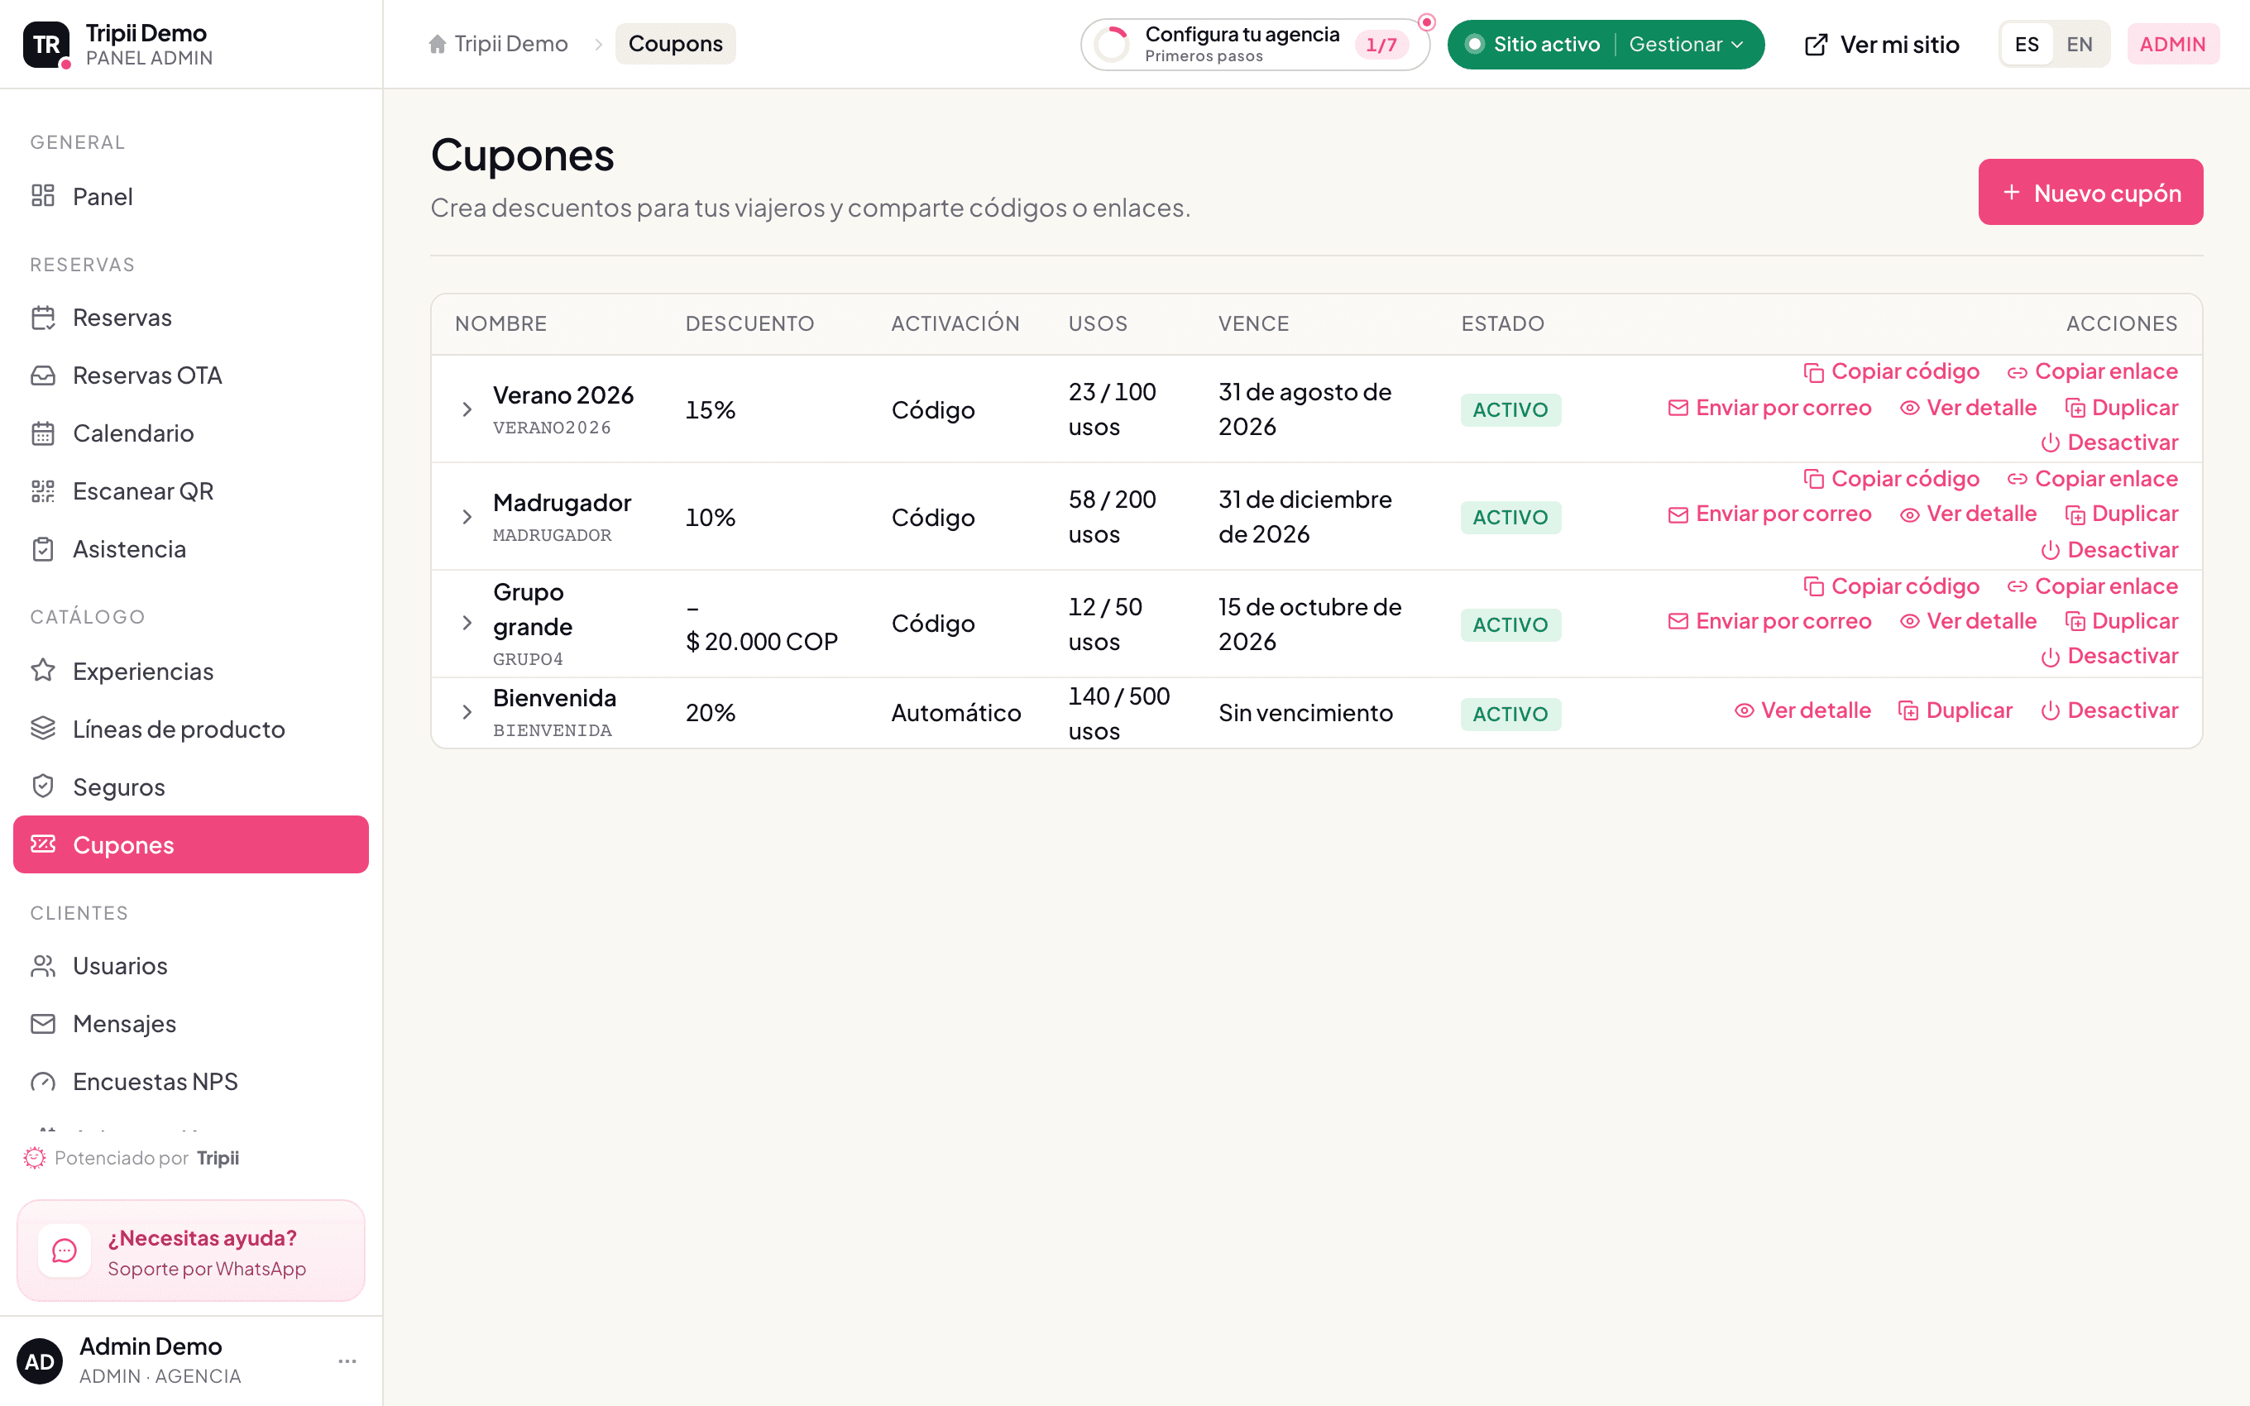Image resolution: width=2250 pixels, height=1406 pixels.
Task: Copy link for Madrugador coupon
Action: point(2092,479)
